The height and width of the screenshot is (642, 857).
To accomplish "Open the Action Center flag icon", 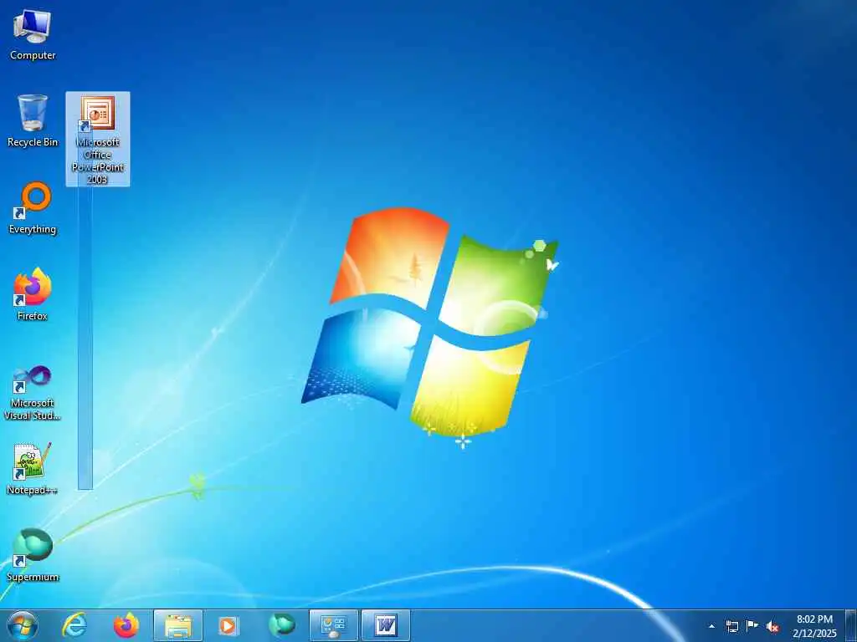I will click(x=752, y=626).
